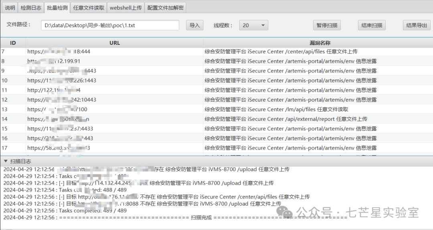
Task: Click log line with 114.132.44.245
Action: click(x=138, y=183)
